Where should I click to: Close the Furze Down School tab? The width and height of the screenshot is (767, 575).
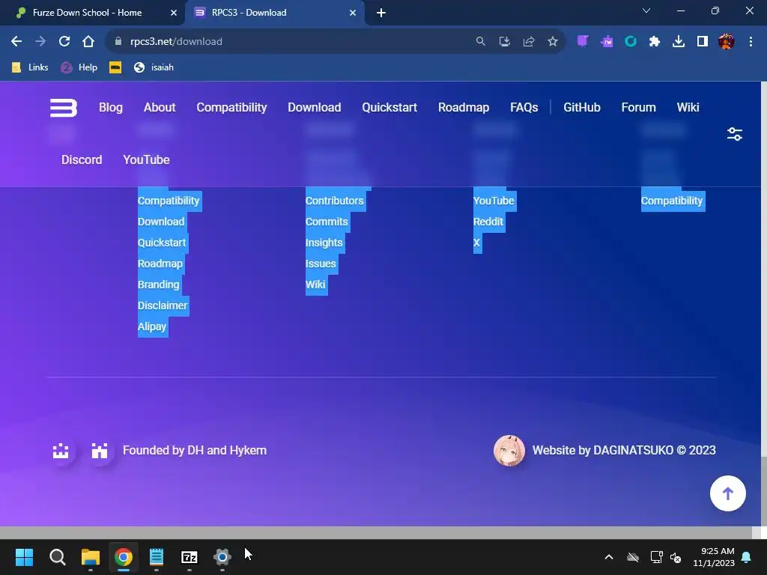(x=174, y=13)
